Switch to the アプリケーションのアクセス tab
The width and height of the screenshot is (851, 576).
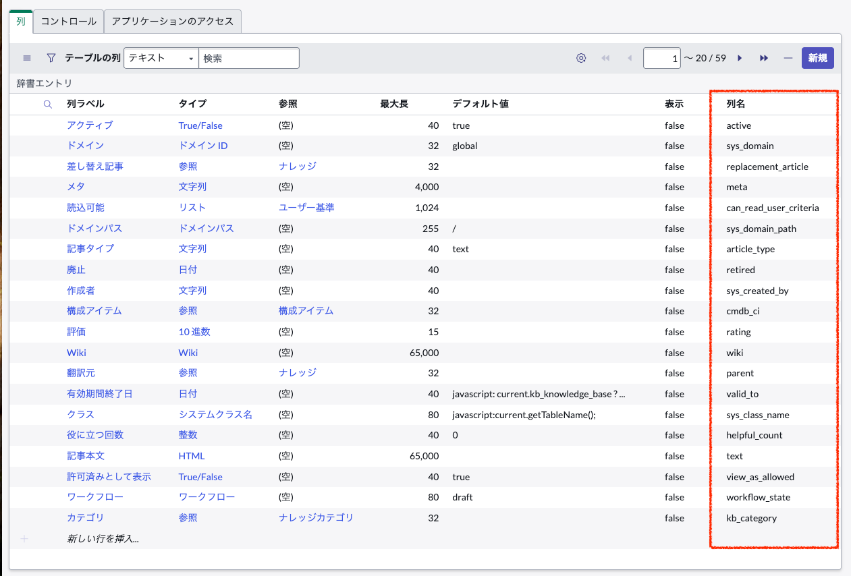[172, 22]
